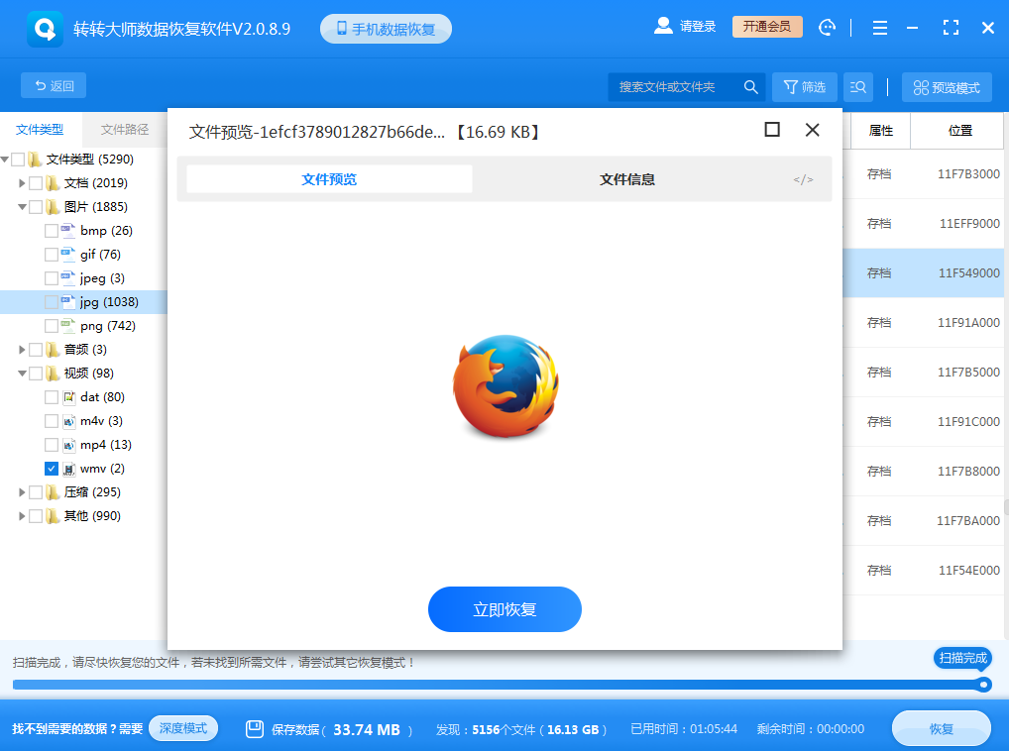Uncheck the wmv (2) checkbox
Viewport: 1009px width, 751px height.
(50, 468)
